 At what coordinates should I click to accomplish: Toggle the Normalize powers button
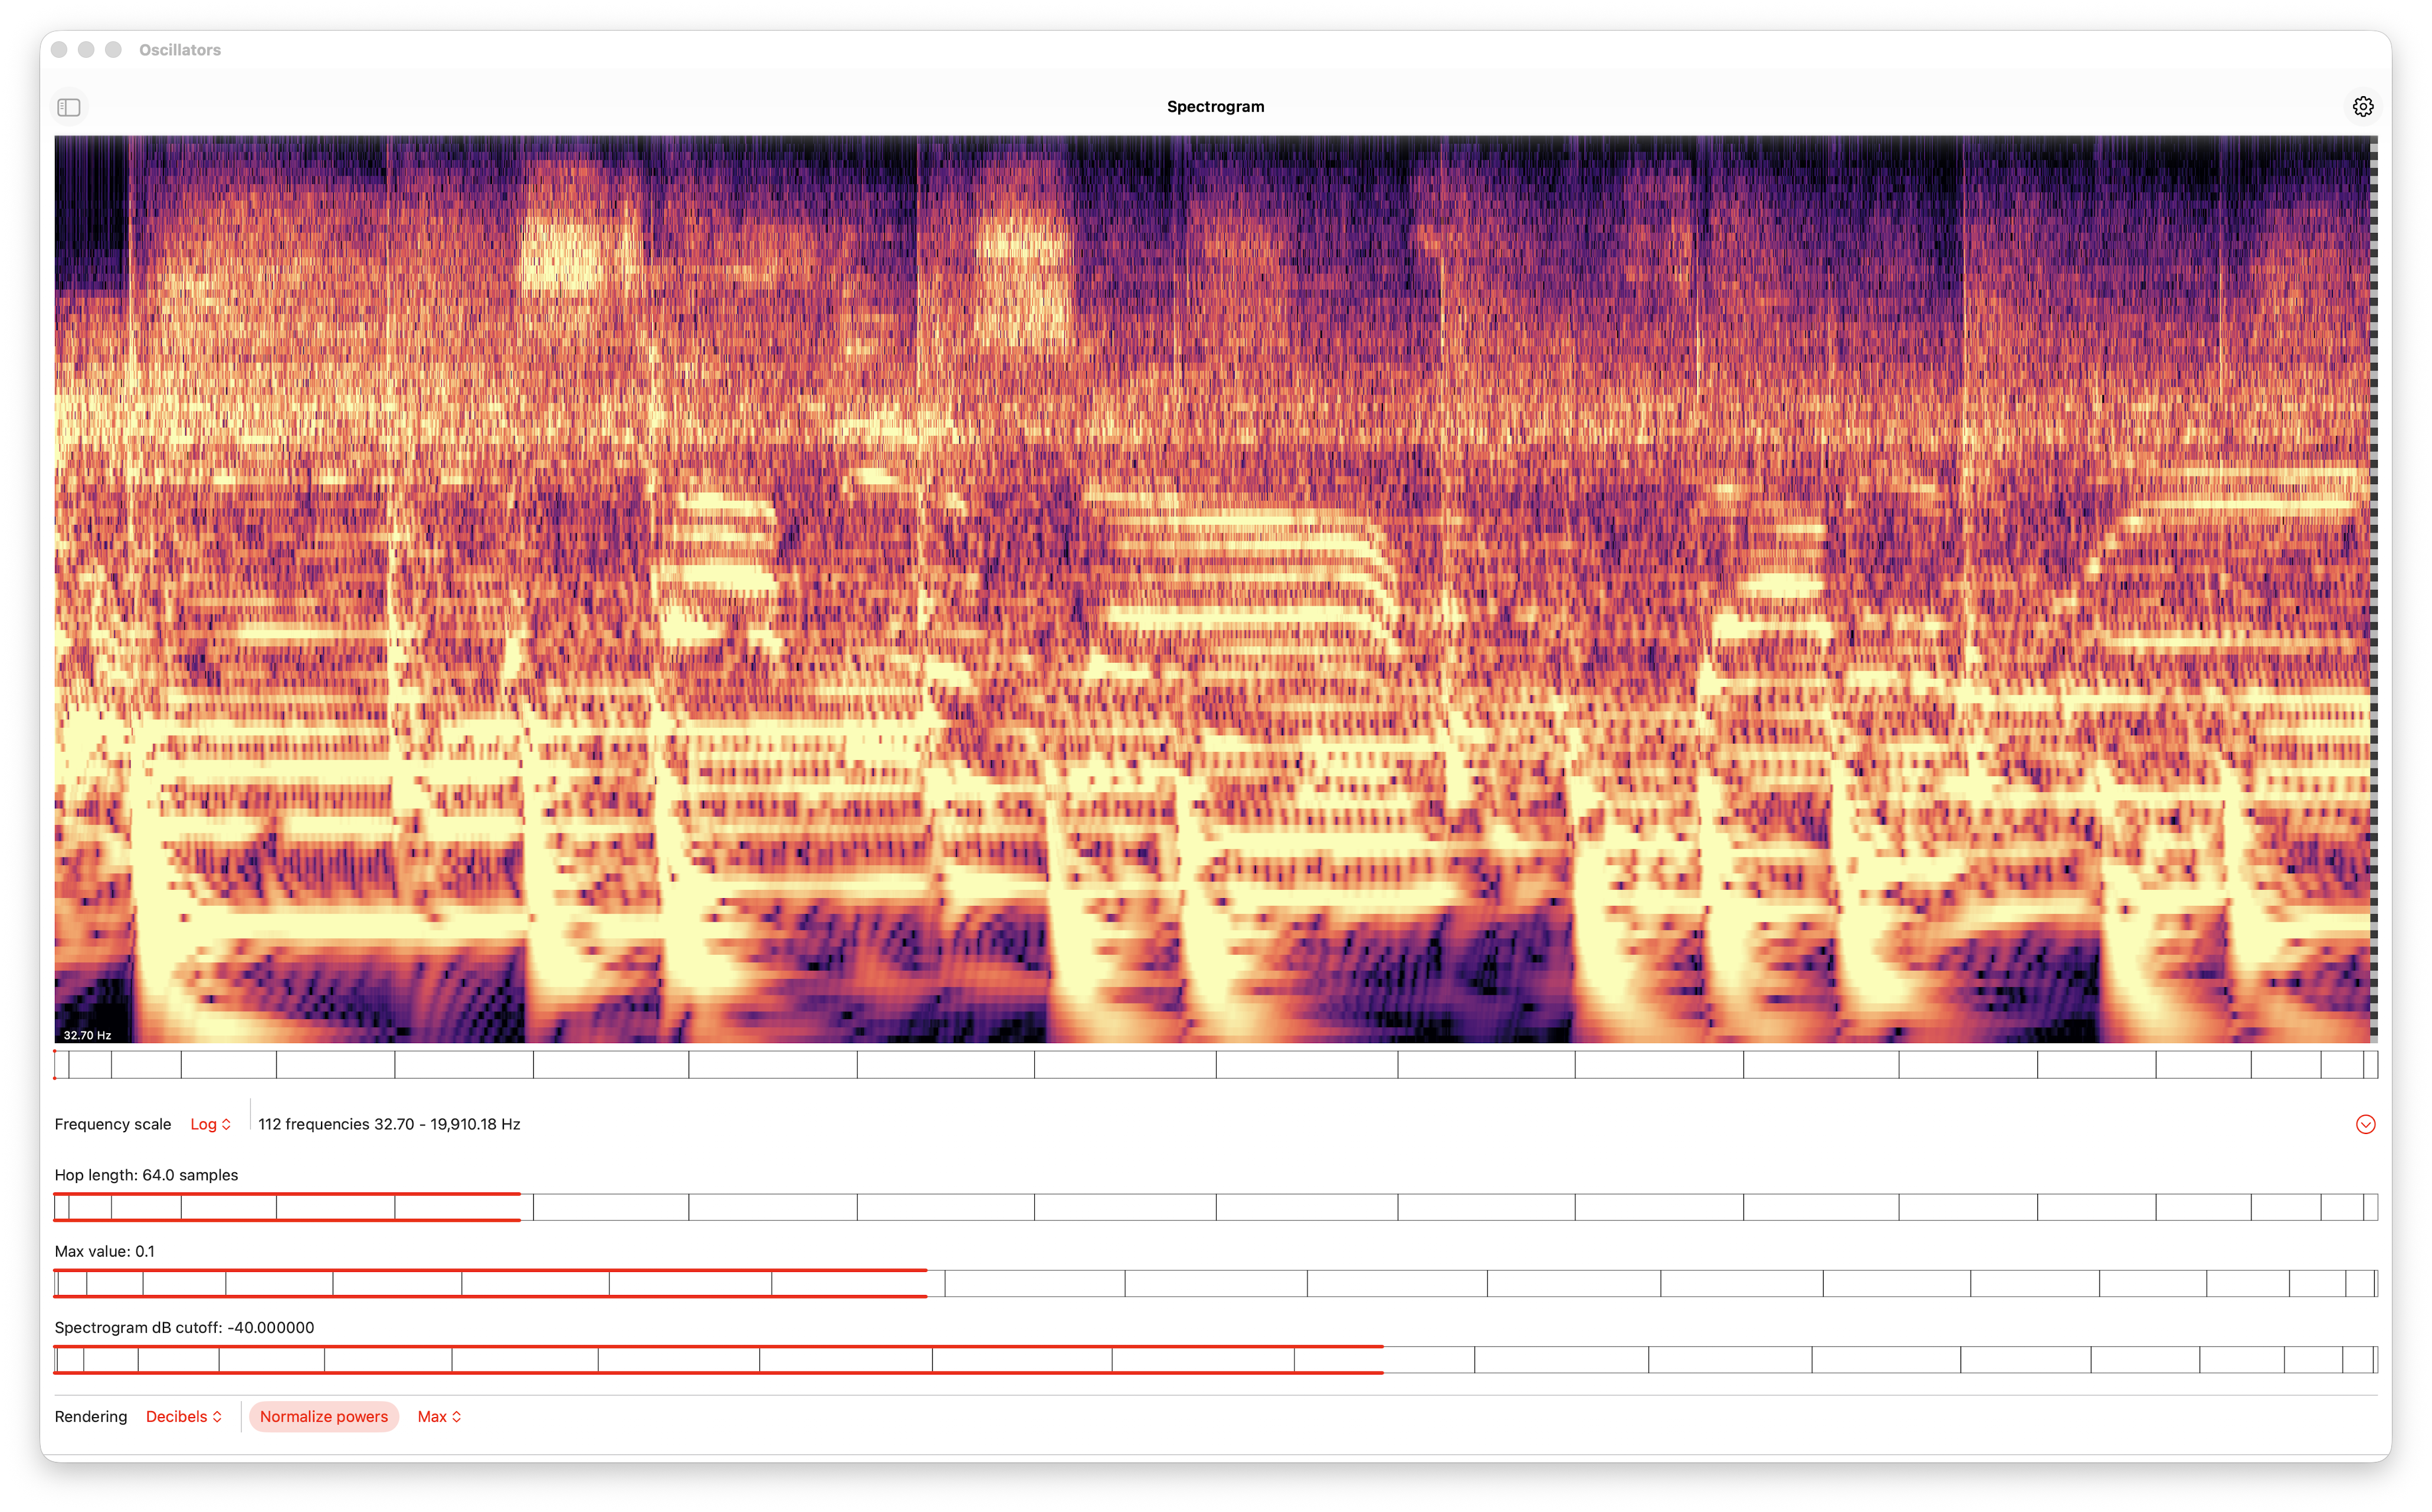(x=323, y=1416)
